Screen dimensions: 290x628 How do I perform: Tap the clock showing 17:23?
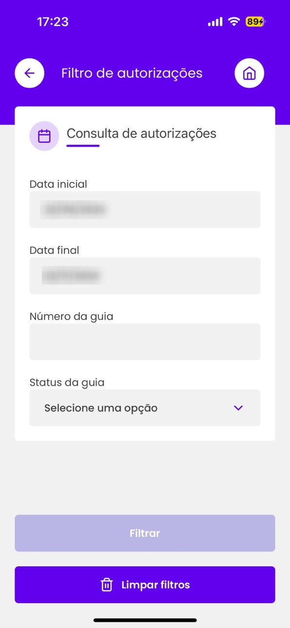point(53,22)
